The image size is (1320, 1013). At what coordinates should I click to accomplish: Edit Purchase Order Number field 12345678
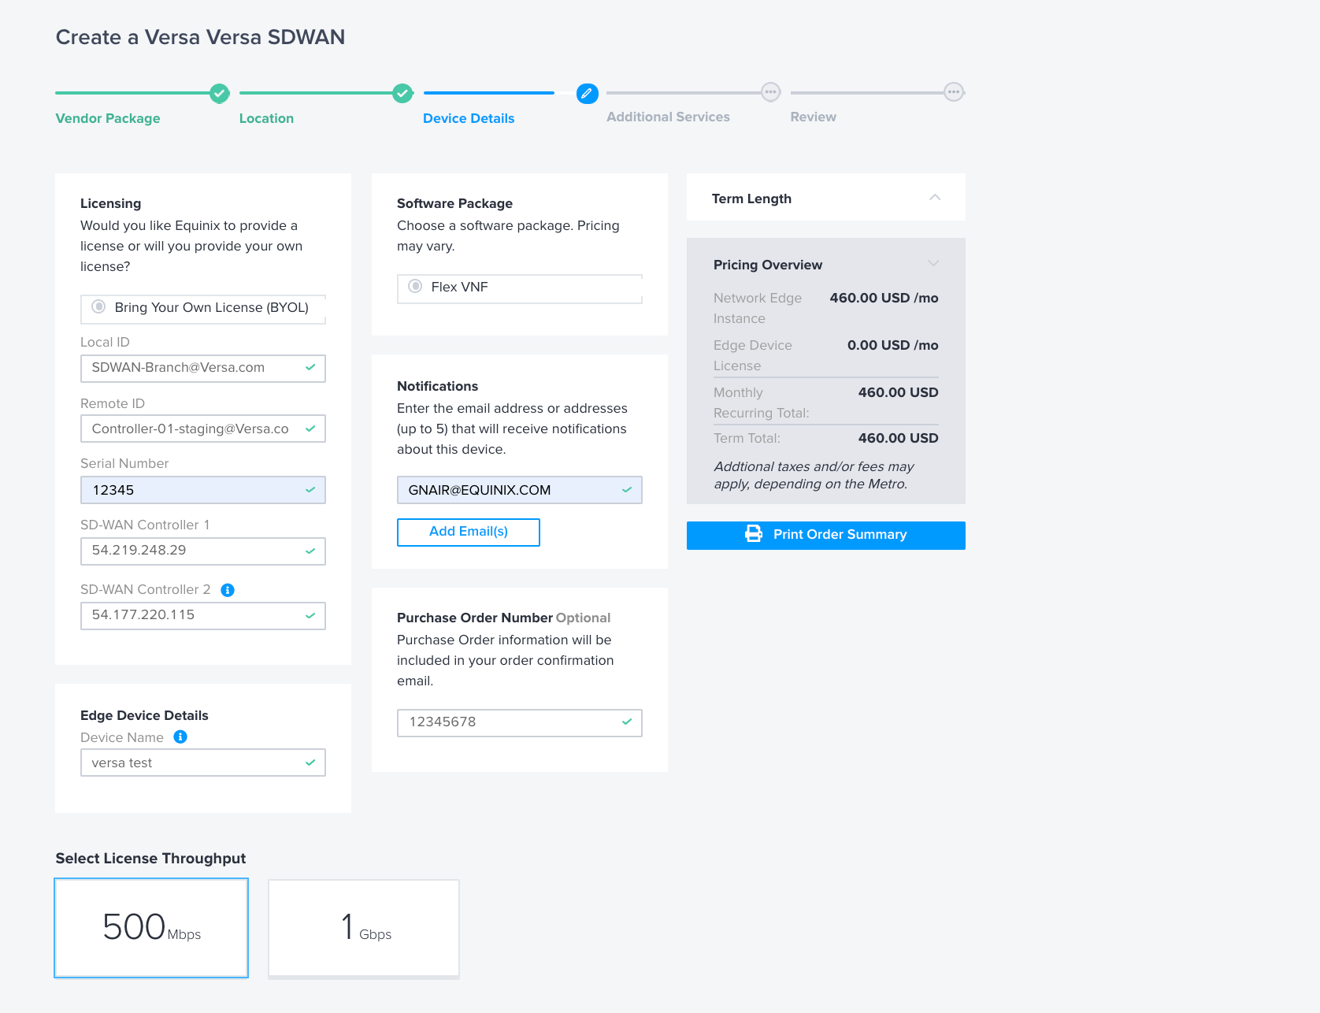pos(520,722)
